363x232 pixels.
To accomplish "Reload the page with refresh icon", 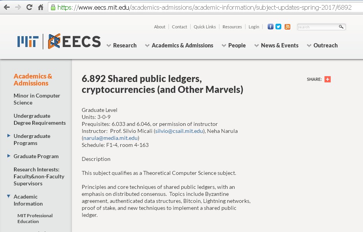I will click(29, 7).
